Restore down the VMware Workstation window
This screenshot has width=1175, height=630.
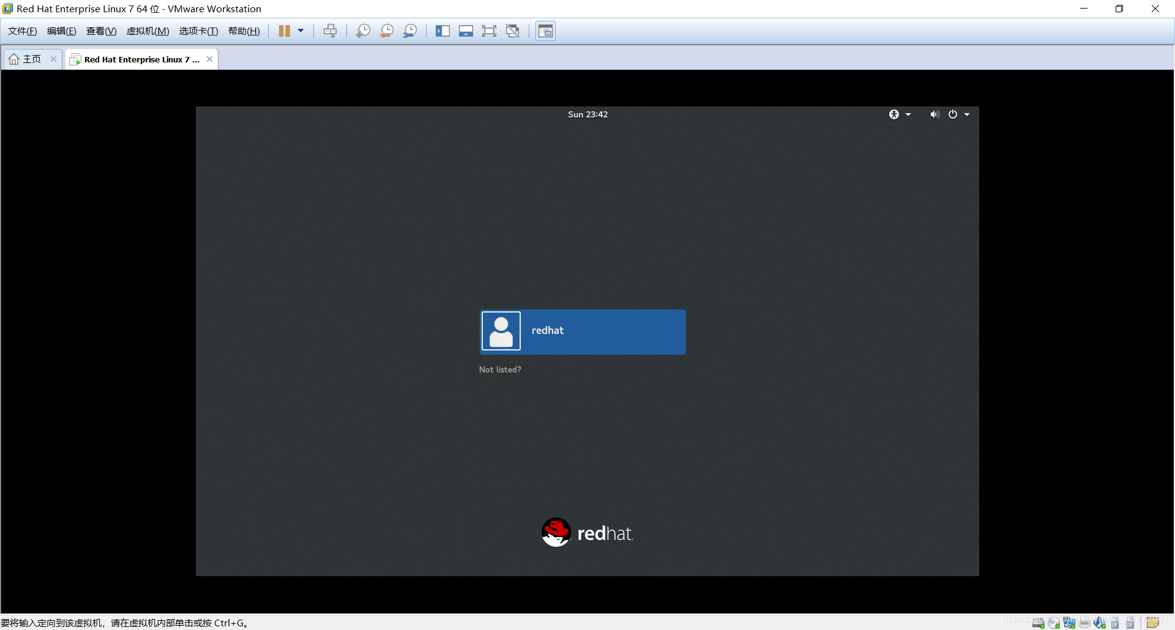(x=1119, y=9)
